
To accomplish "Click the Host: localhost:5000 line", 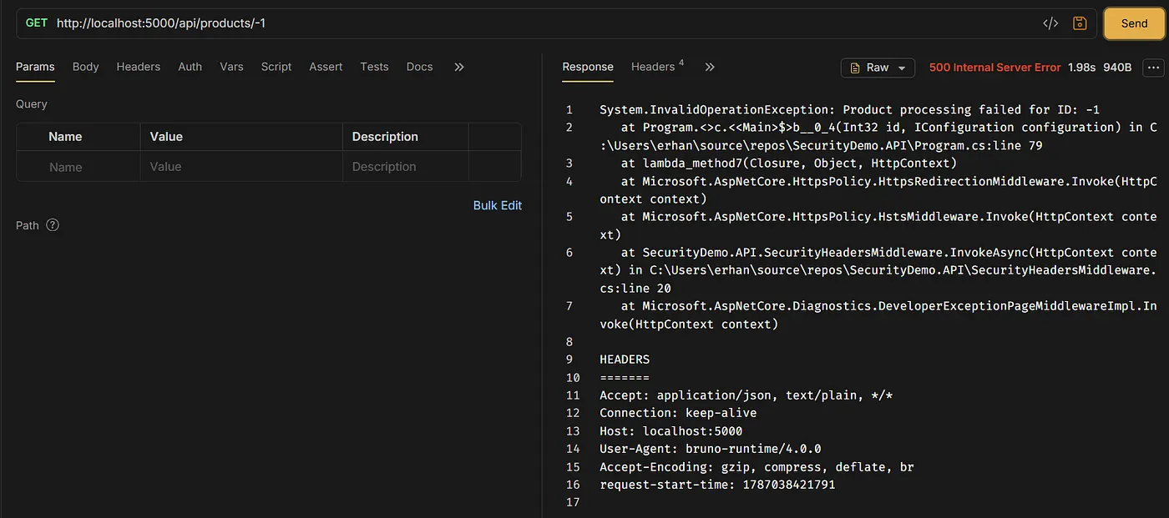I will coord(671,431).
